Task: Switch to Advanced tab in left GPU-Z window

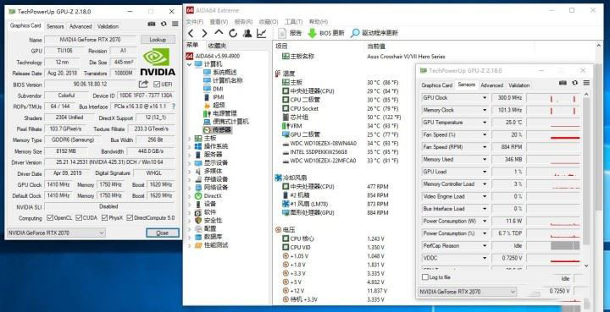Action: click(80, 26)
